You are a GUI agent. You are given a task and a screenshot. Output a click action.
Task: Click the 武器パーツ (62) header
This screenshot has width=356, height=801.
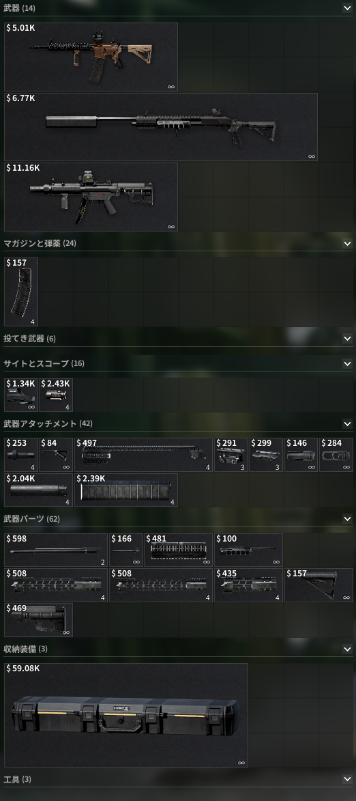[31, 519]
